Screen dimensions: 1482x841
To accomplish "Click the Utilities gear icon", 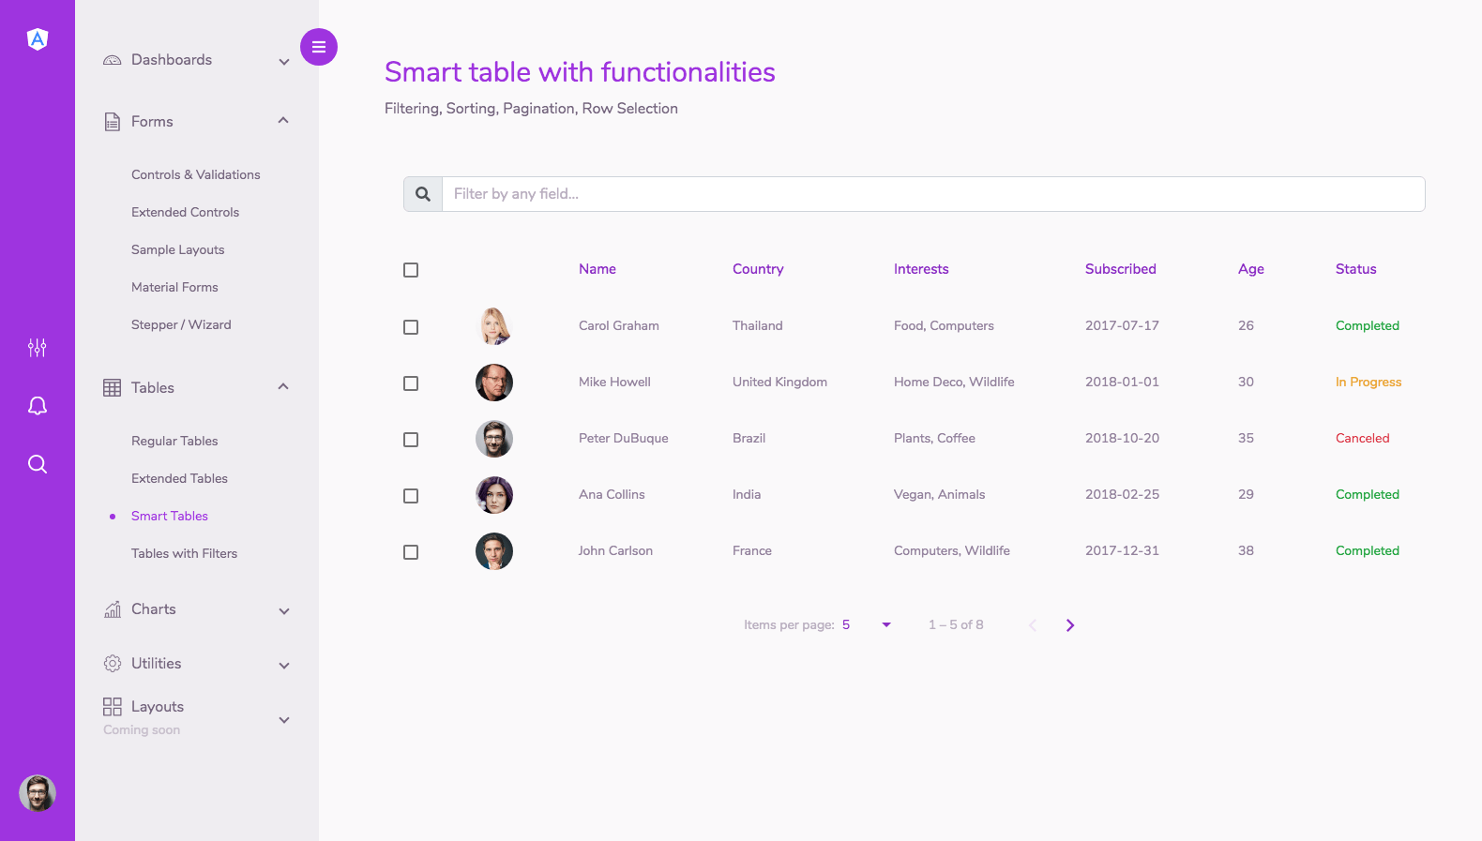I will (113, 664).
